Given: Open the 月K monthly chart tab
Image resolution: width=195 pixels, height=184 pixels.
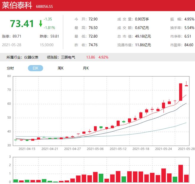Looking at the screenshot, I should (86, 68).
